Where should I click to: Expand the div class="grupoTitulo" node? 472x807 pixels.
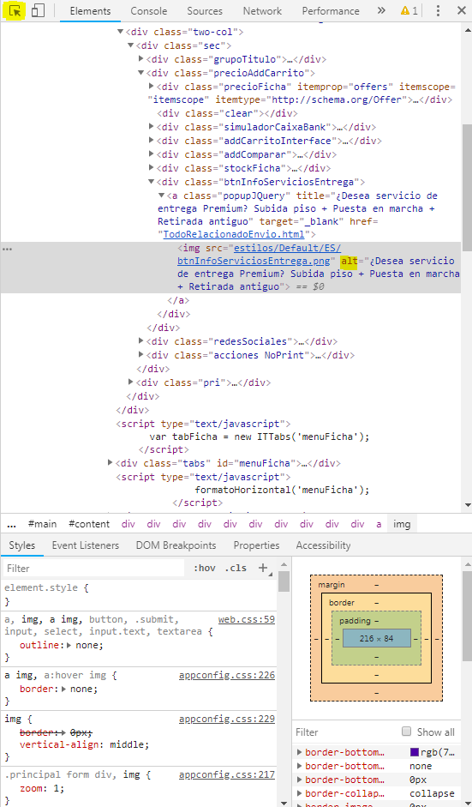click(141, 59)
